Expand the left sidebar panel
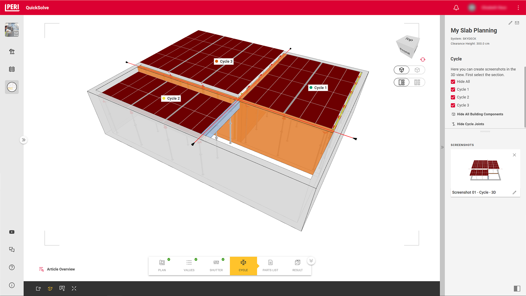 (x=24, y=140)
